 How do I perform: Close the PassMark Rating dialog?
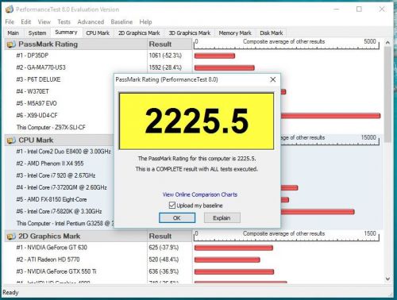coord(273,79)
